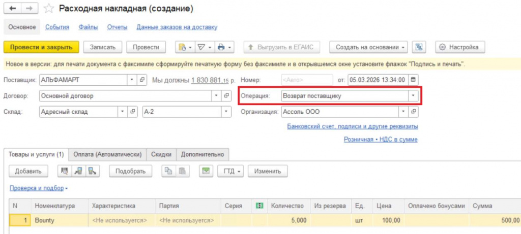This screenshot has width=521, height=234.
Task: Click green table fill icon before ГТД
Action: (206, 171)
